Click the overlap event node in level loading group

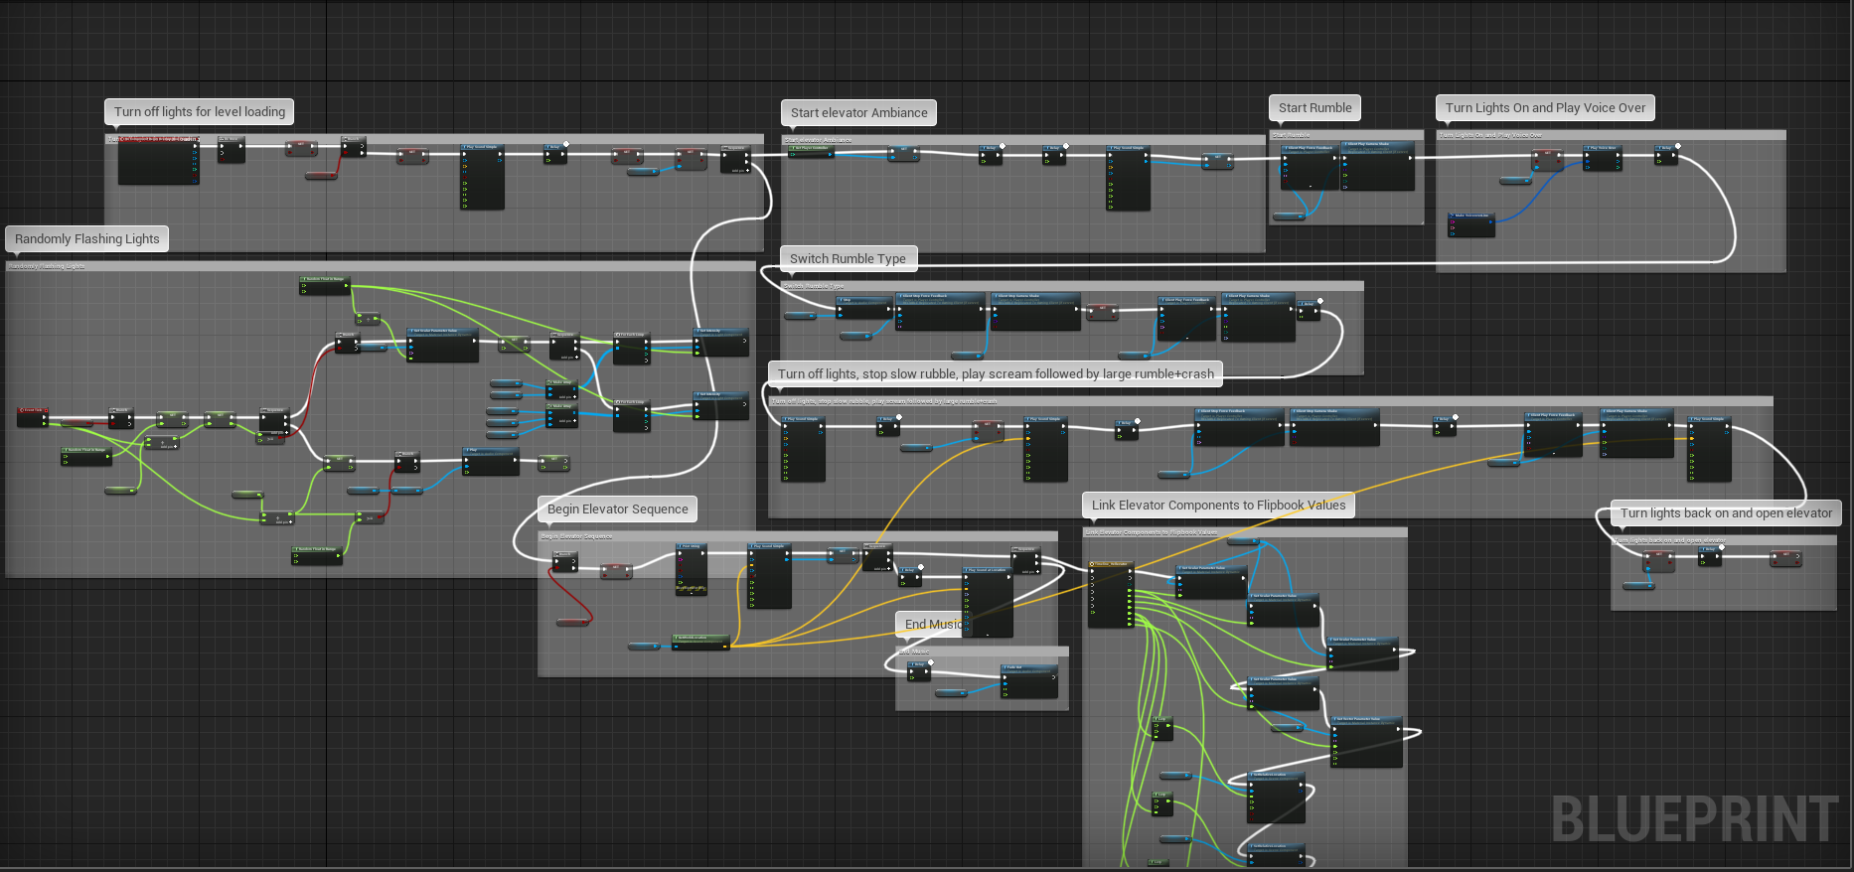pyautogui.click(x=158, y=160)
